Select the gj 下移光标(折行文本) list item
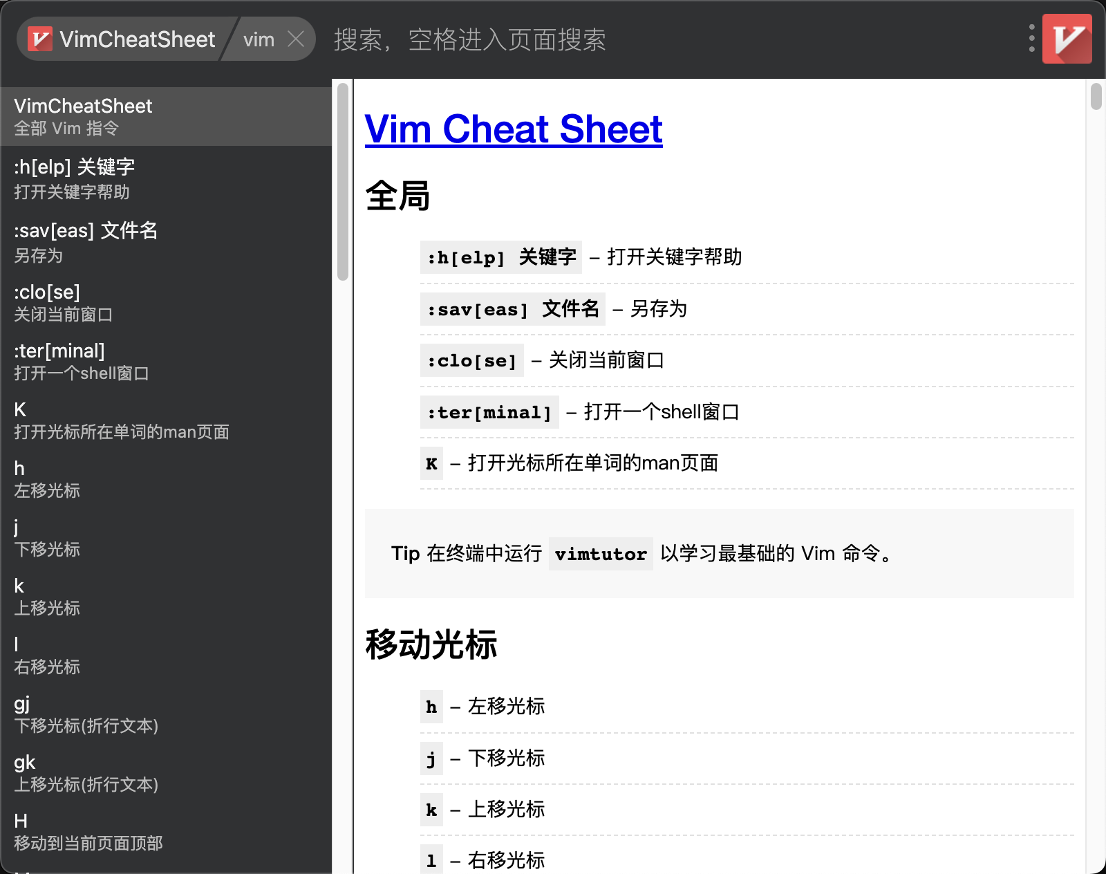The image size is (1106, 874). point(166,714)
